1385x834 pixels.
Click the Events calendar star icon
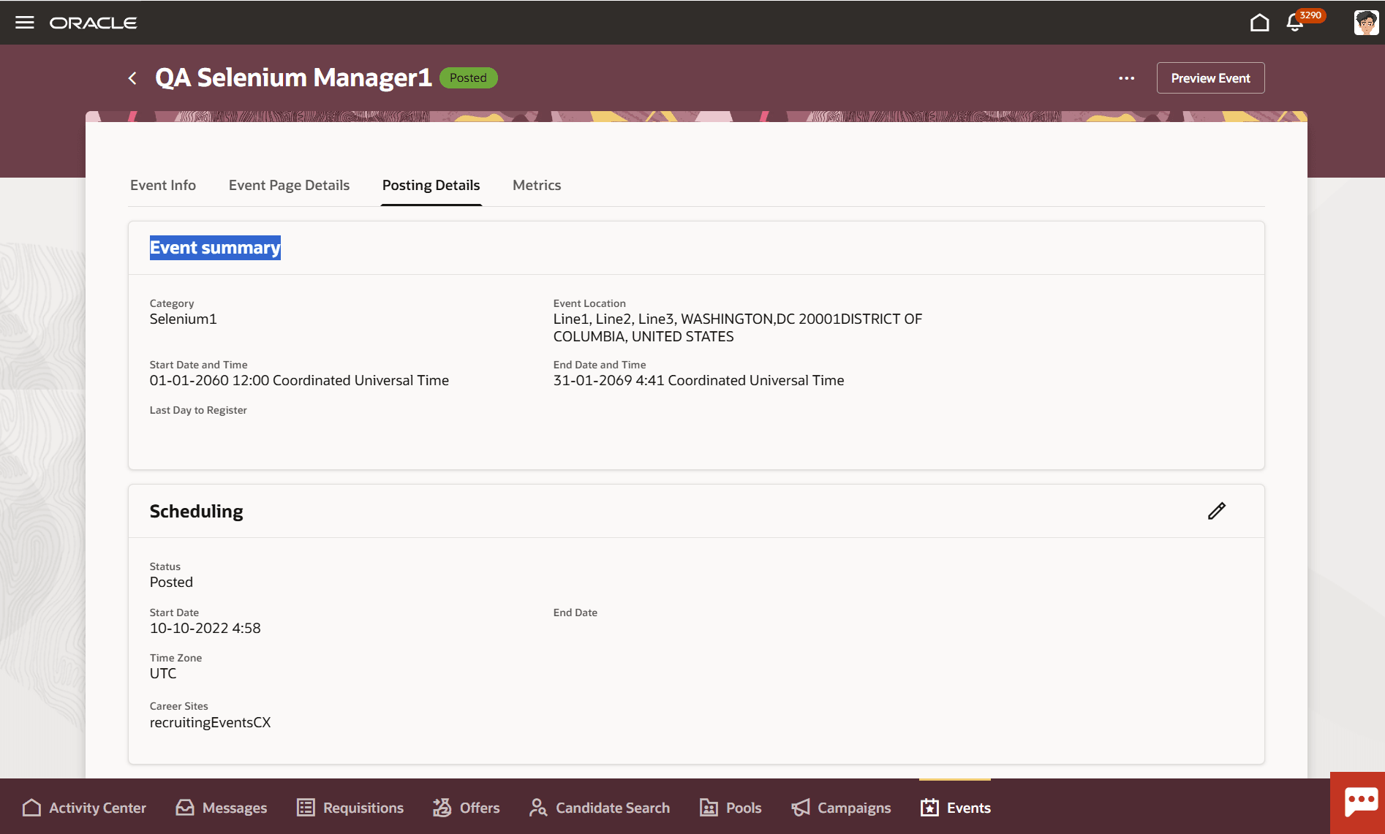click(x=929, y=808)
